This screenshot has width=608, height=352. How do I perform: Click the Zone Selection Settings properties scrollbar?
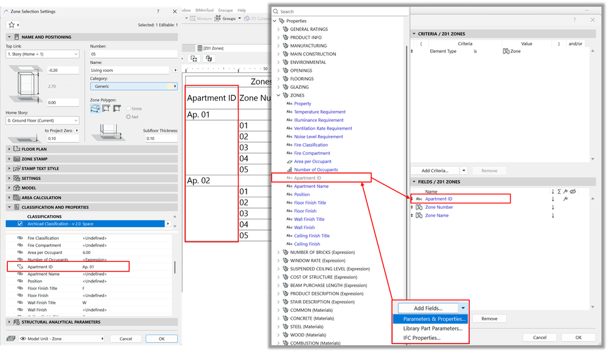(175, 267)
